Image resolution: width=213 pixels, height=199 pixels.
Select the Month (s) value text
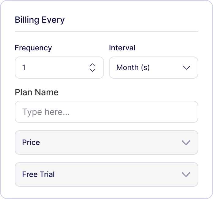point(133,68)
